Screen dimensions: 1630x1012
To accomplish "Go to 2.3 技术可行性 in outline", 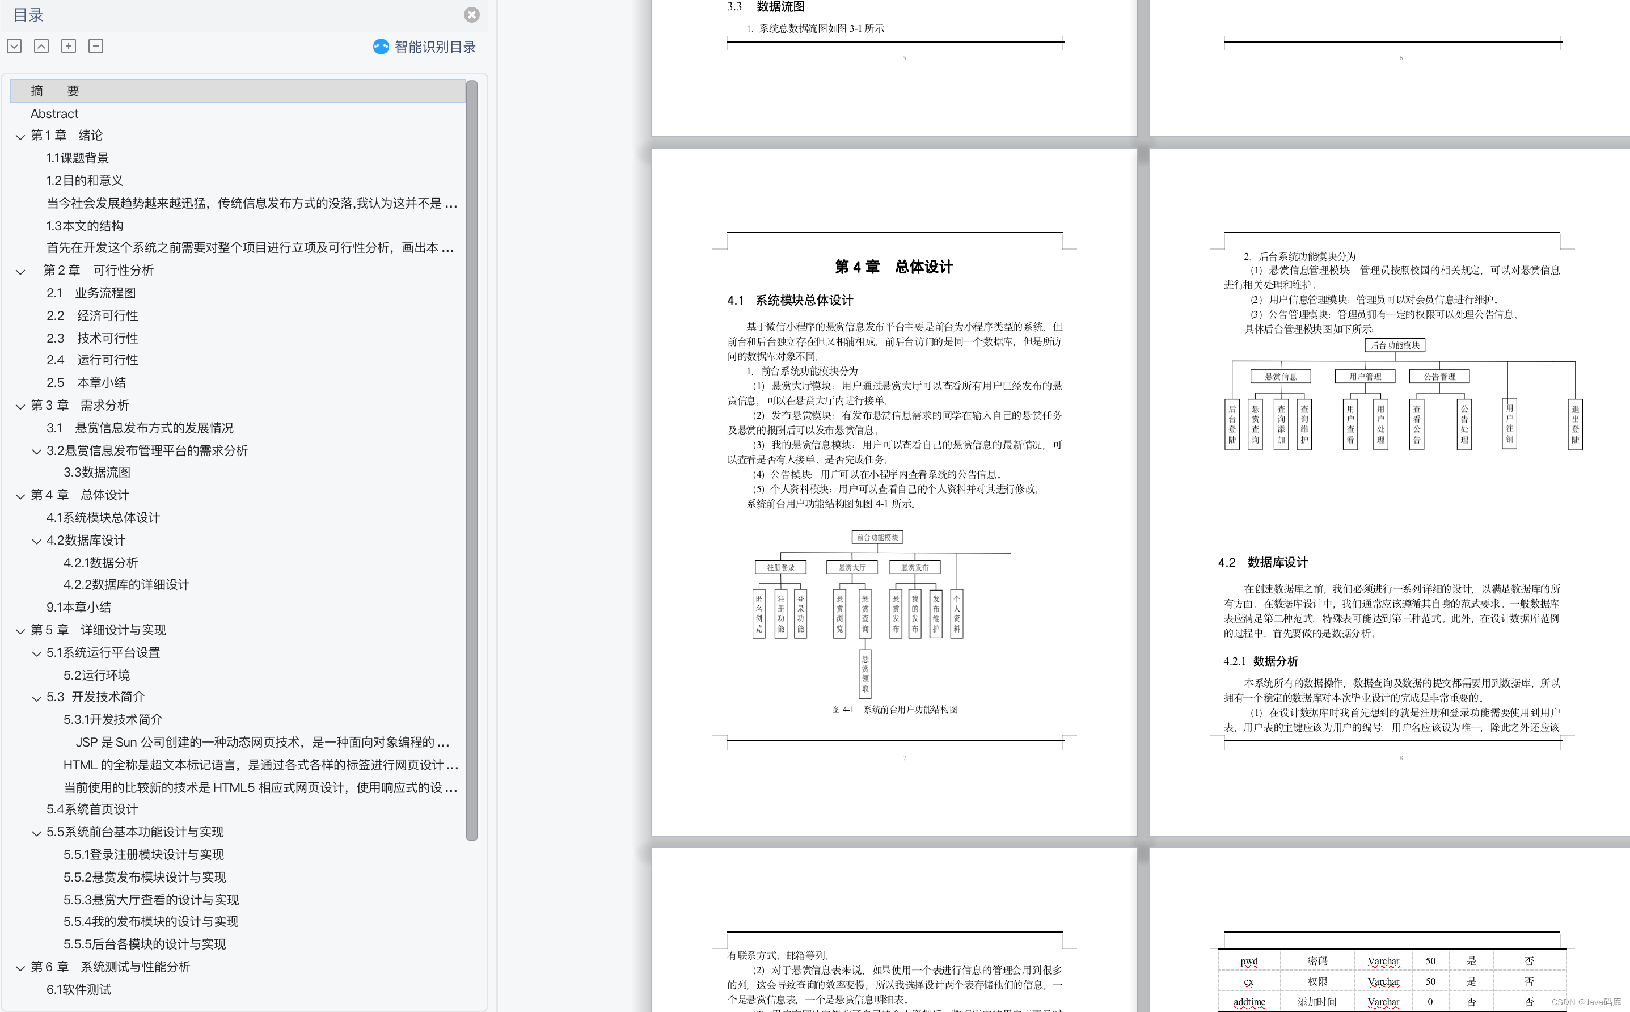I will pos(92,338).
